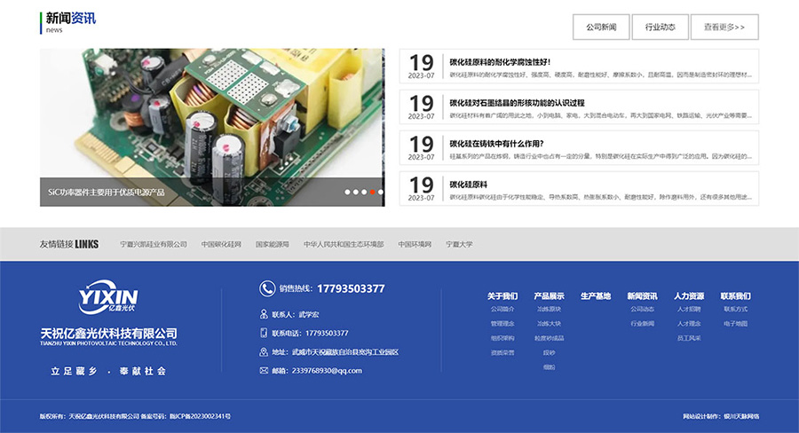Select the second carousel slide dot
The width and height of the screenshot is (799, 433).
pyautogui.click(x=356, y=192)
